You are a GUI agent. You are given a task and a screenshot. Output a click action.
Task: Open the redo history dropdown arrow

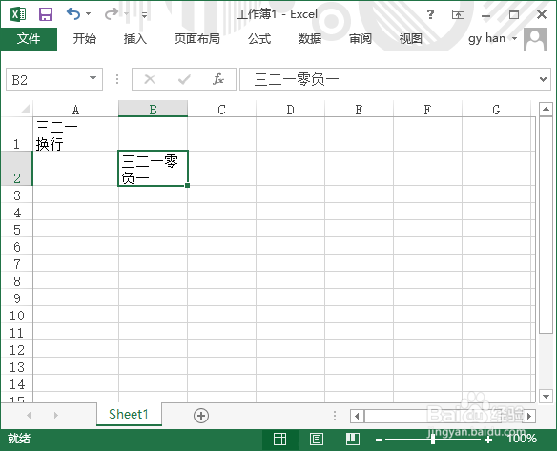click(x=126, y=14)
